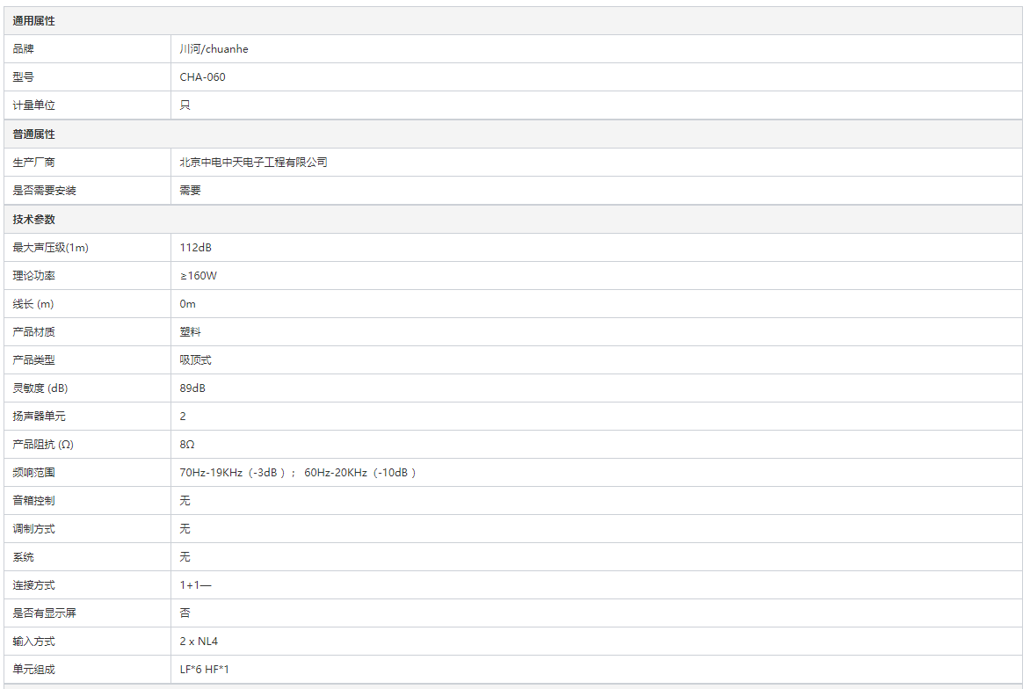This screenshot has width=1030, height=689.
Task: Select the display value 否
Action: (185, 613)
